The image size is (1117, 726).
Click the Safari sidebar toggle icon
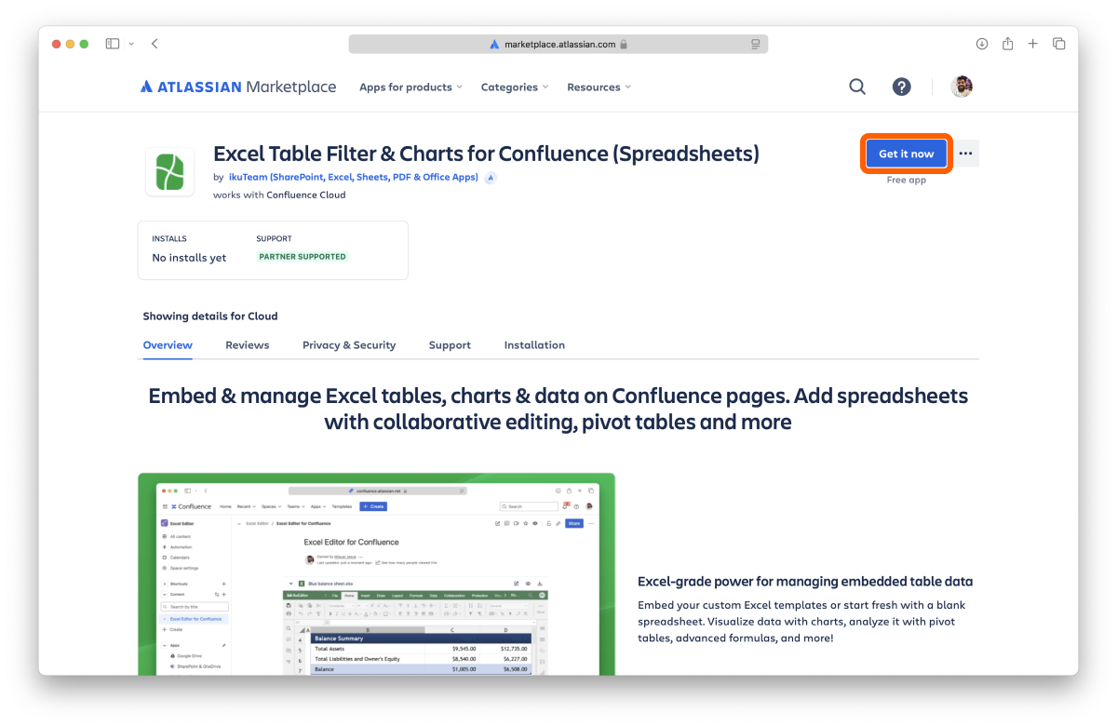click(x=113, y=44)
